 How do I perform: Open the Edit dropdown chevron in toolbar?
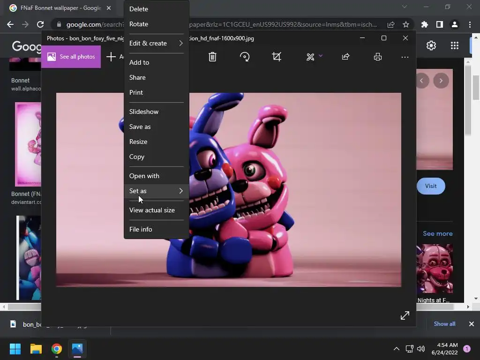tap(321, 56)
